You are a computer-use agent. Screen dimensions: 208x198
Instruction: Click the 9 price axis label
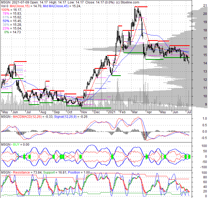[206, 104]
